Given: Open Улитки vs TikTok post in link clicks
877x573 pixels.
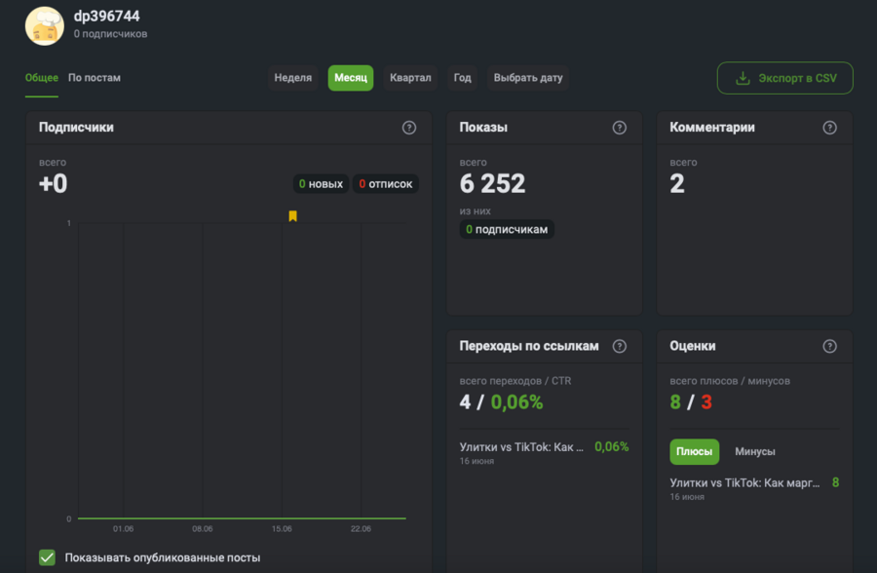Looking at the screenshot, I should (x=521, y=447).
